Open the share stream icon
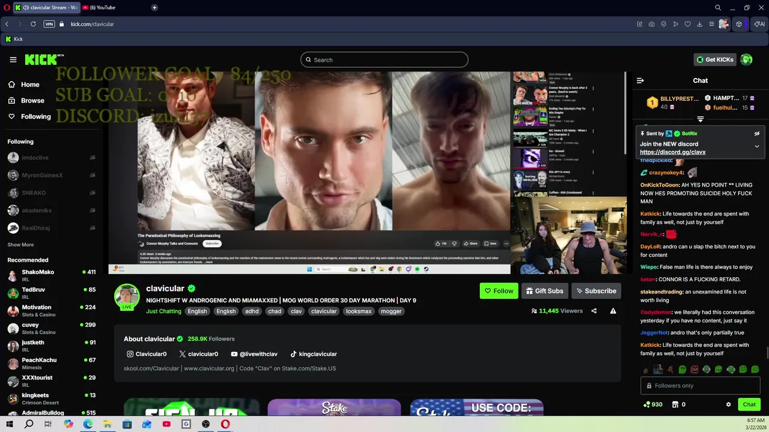 pyautogui.click(x=594, y=311)
